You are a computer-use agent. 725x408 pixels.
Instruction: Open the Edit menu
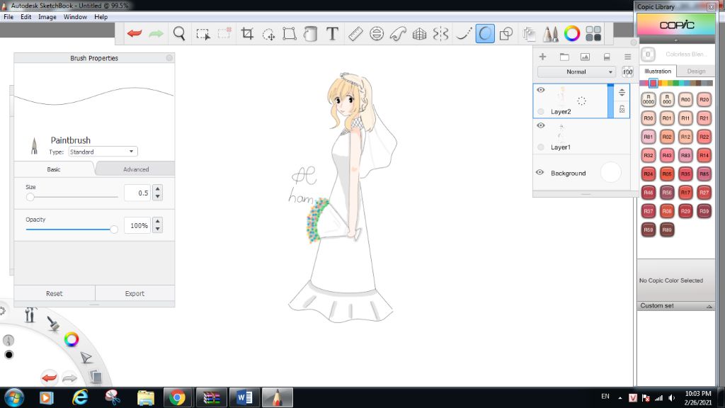click(26, 17)
